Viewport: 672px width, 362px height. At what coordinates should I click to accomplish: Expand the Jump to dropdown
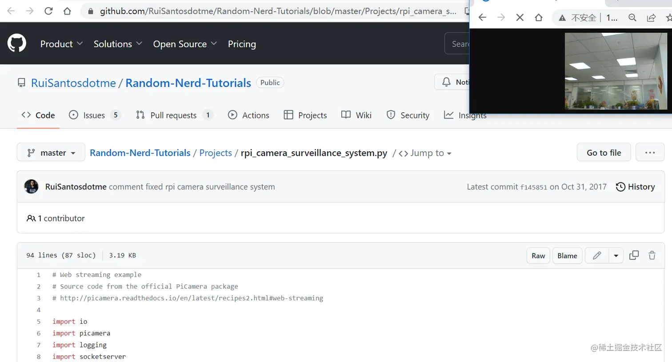click(x=425, y=153)
